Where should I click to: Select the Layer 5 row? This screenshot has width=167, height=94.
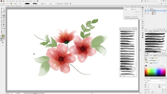(155, 11)
